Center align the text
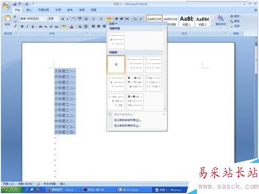This screenshot has width=259, height=194. point(98,26)
